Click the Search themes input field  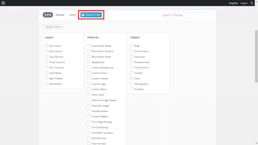point(187,15)
